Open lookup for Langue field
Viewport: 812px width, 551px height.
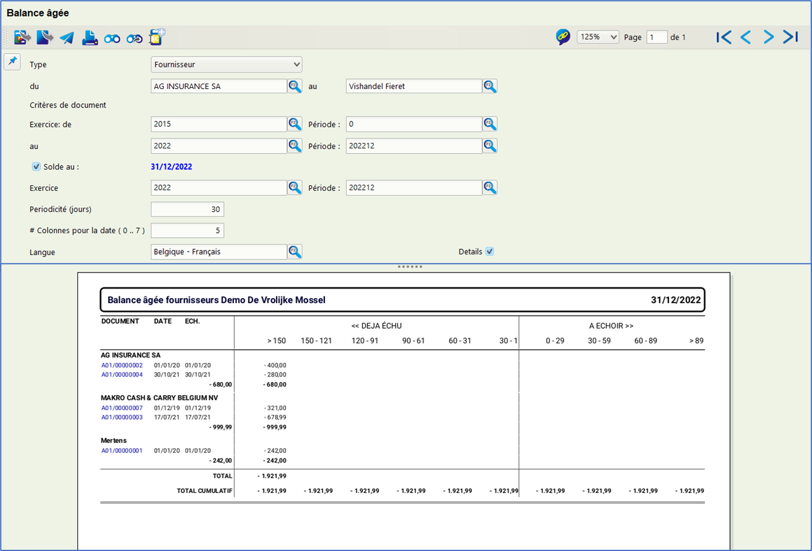(x=295, y=252)
